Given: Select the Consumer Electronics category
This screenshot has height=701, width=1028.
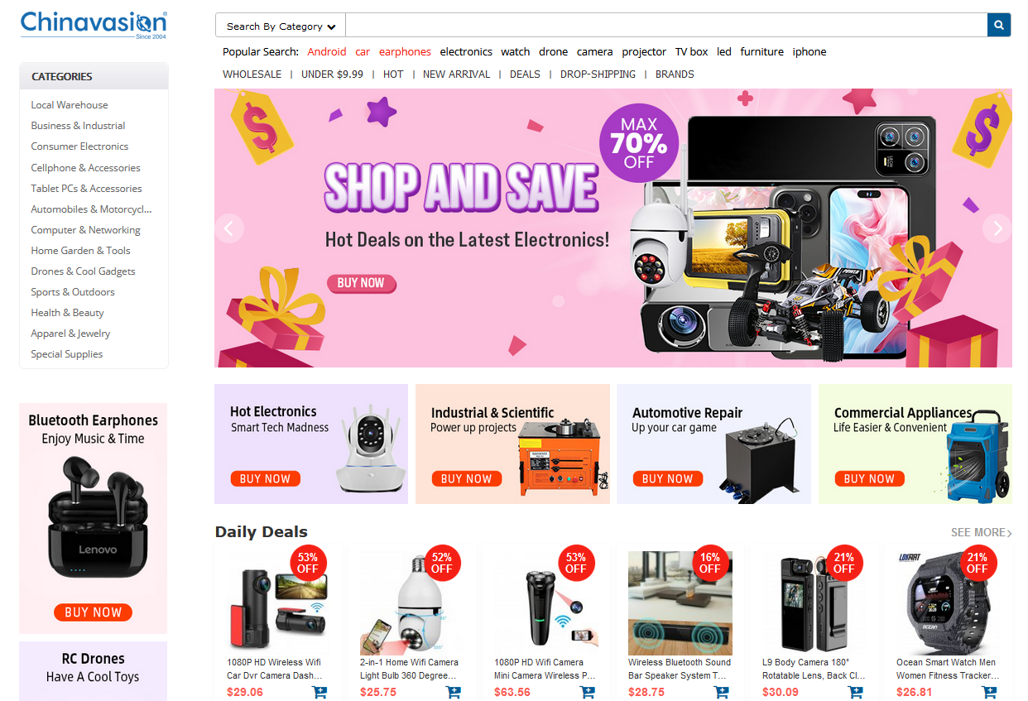Looking at the screenshot, I should click(x=79, y=146).
